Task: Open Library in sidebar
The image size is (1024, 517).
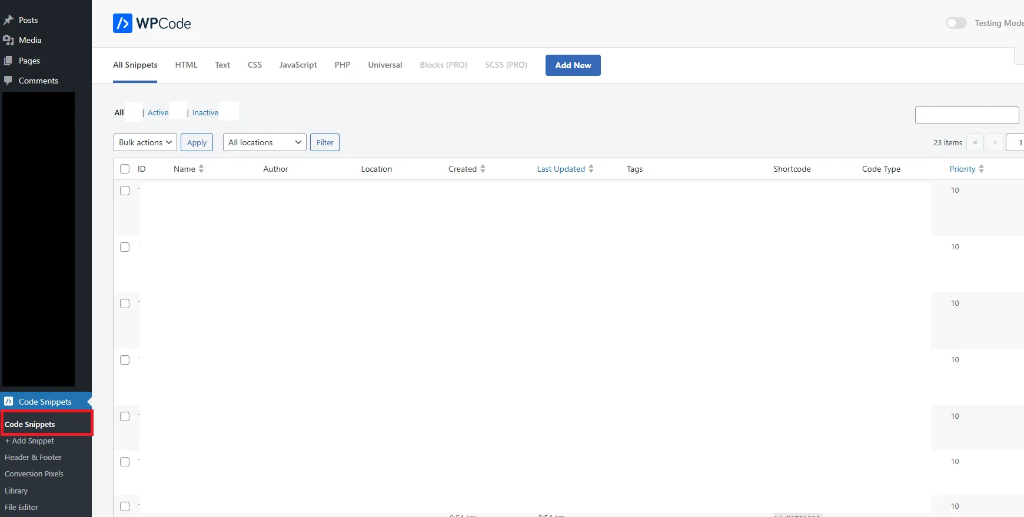Action: (x=16, y=491)
